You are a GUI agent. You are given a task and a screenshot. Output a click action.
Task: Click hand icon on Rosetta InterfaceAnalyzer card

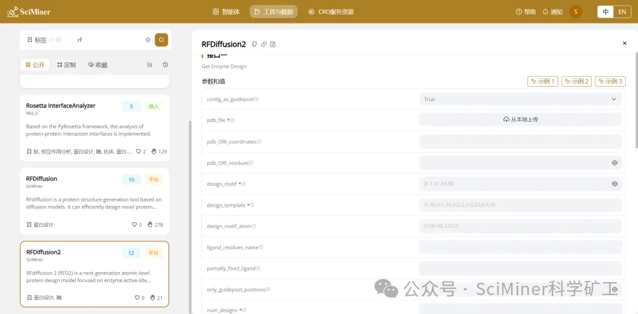point(154,151)
